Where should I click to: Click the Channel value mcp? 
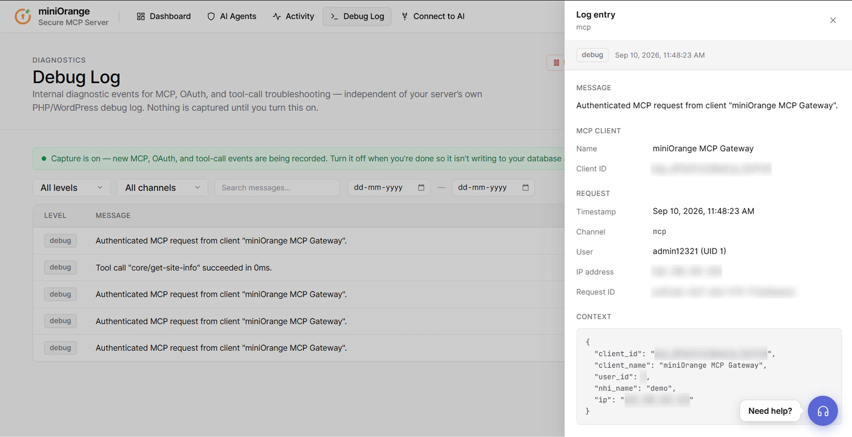(x=659, y=231)
